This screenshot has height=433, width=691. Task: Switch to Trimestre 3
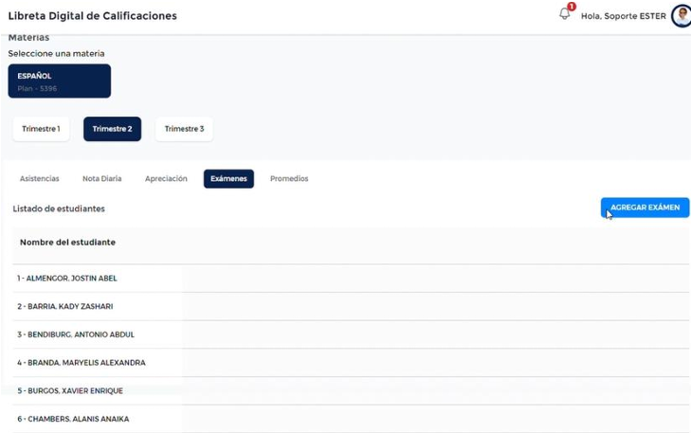(184, 129)
